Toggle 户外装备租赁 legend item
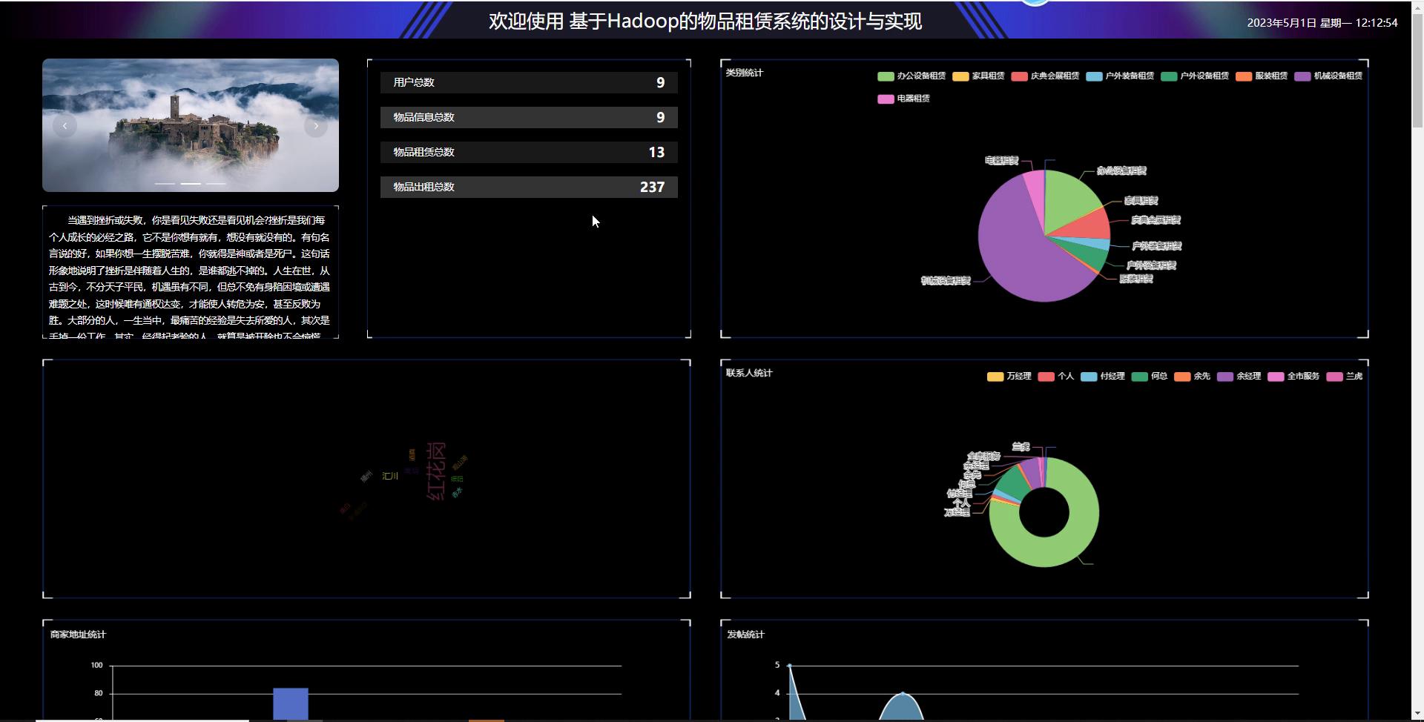 pyautogui.click(x=1120, y=76)
